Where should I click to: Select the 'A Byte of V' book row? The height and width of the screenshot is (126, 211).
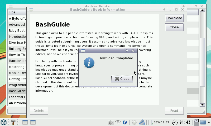click(17, 18)
